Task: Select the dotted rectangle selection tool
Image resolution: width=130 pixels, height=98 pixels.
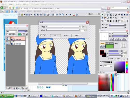Action: tap(125, 18)
